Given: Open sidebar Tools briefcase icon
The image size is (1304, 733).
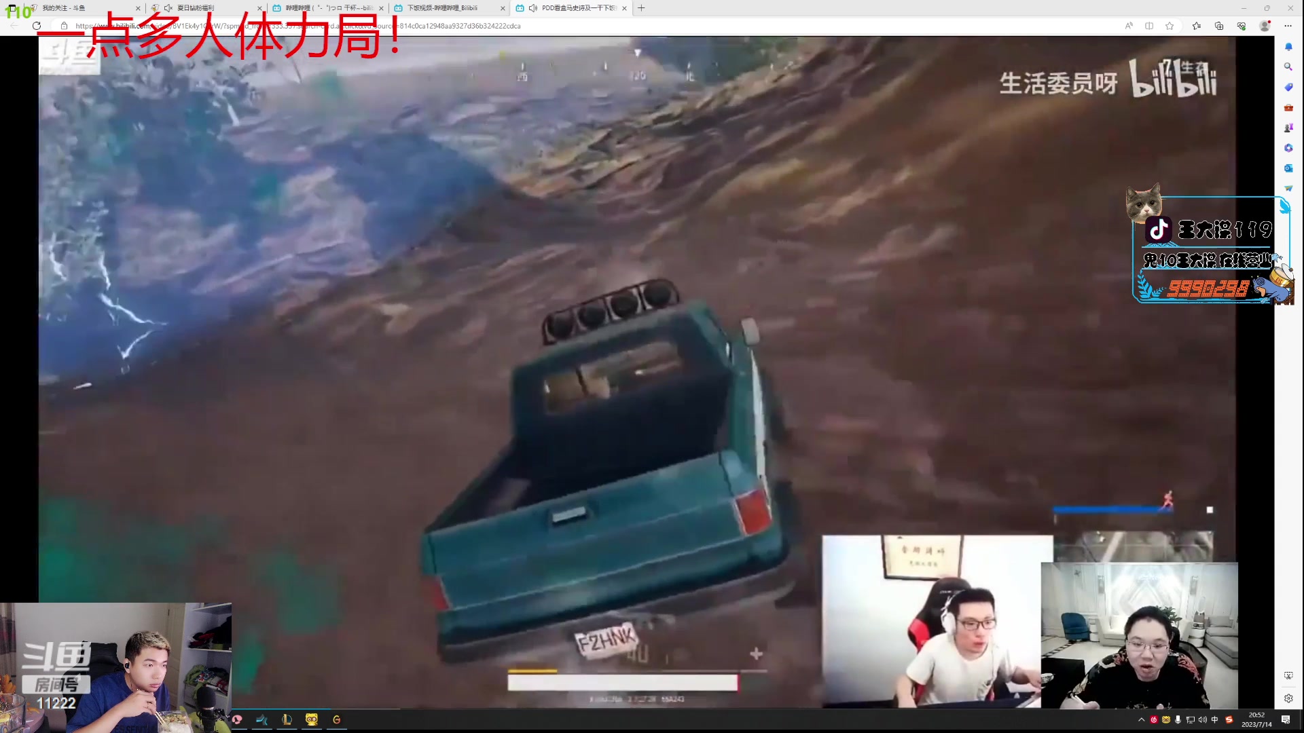Looking at the screenshot, I should click(x=1288, y=107).
